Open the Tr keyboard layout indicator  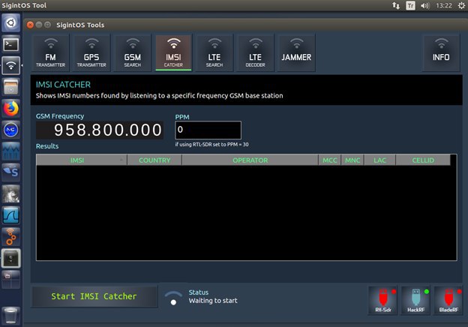tap(410, 5)
